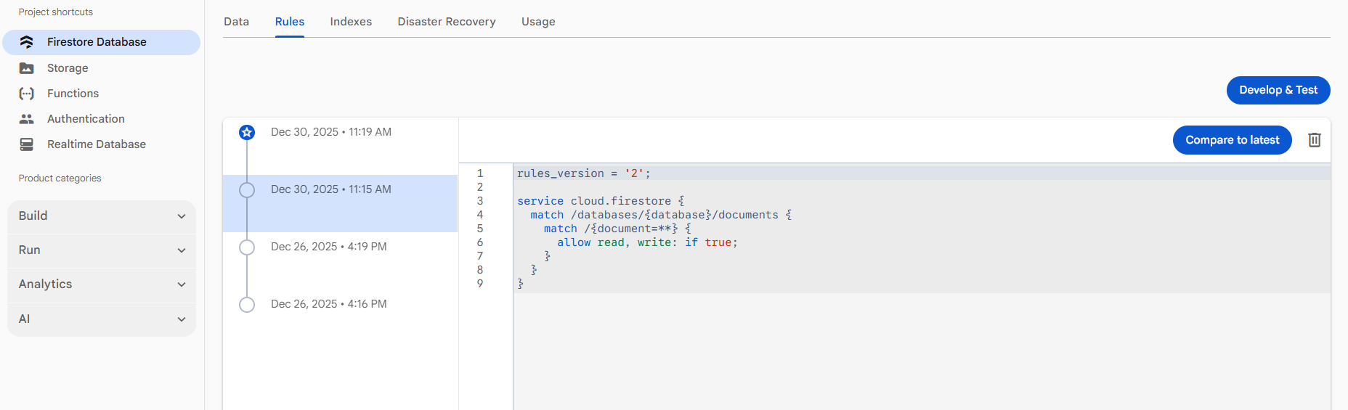This screenshot has height=410, width=1348.
Task: Click line 6 allow rule in code viewer
Action: 646,242
